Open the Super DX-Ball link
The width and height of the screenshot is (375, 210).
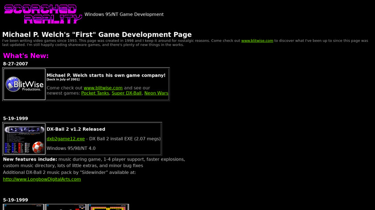coord(126,93)
